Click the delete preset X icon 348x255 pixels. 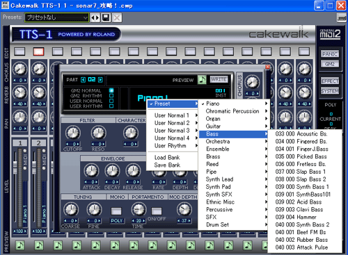point(117,17)
